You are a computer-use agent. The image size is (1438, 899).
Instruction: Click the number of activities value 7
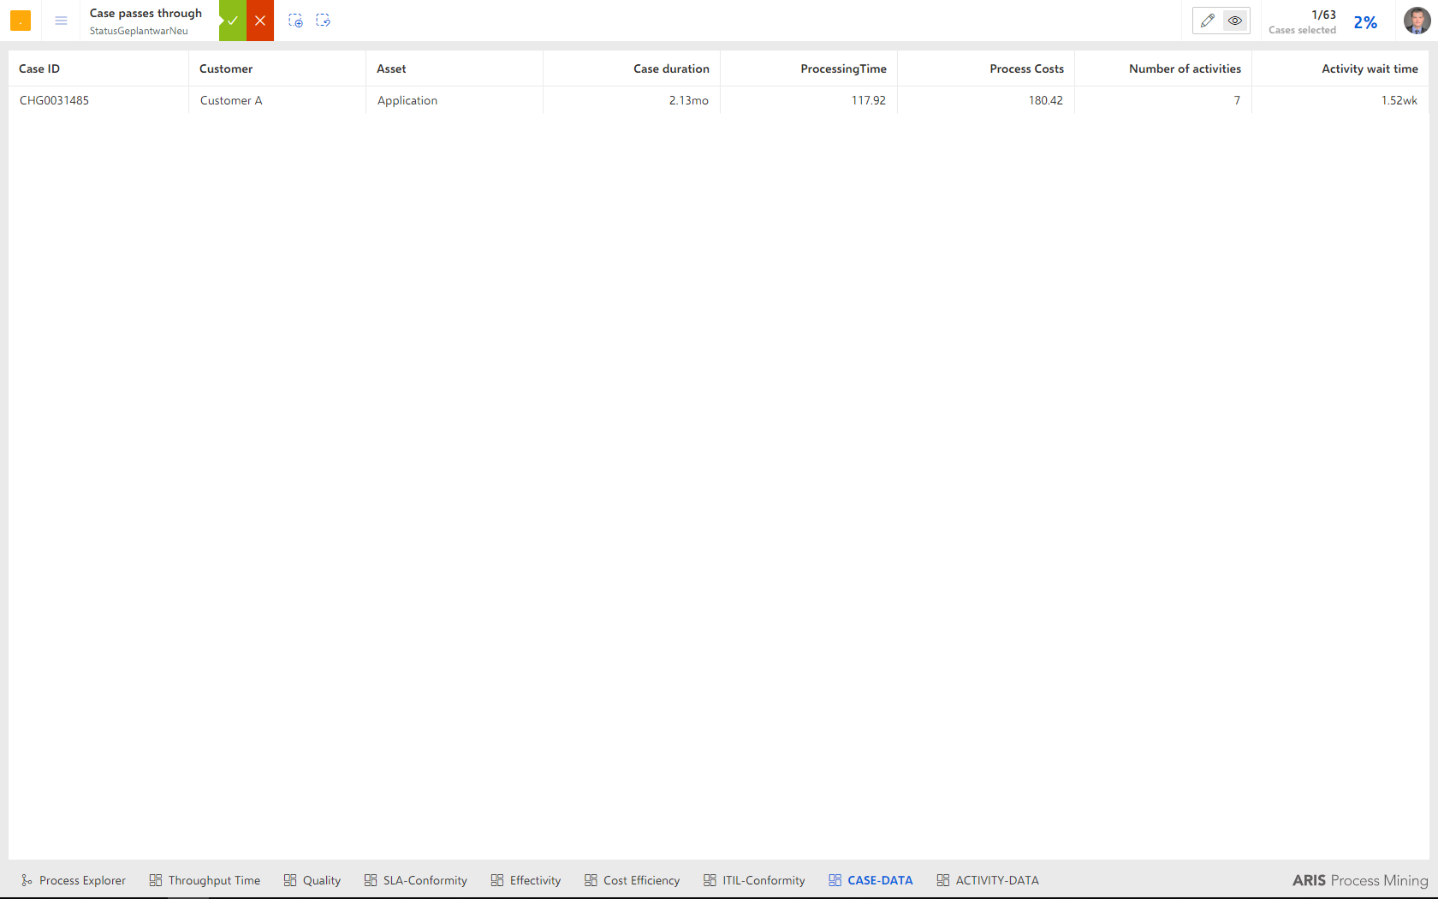click(1237, 100)
